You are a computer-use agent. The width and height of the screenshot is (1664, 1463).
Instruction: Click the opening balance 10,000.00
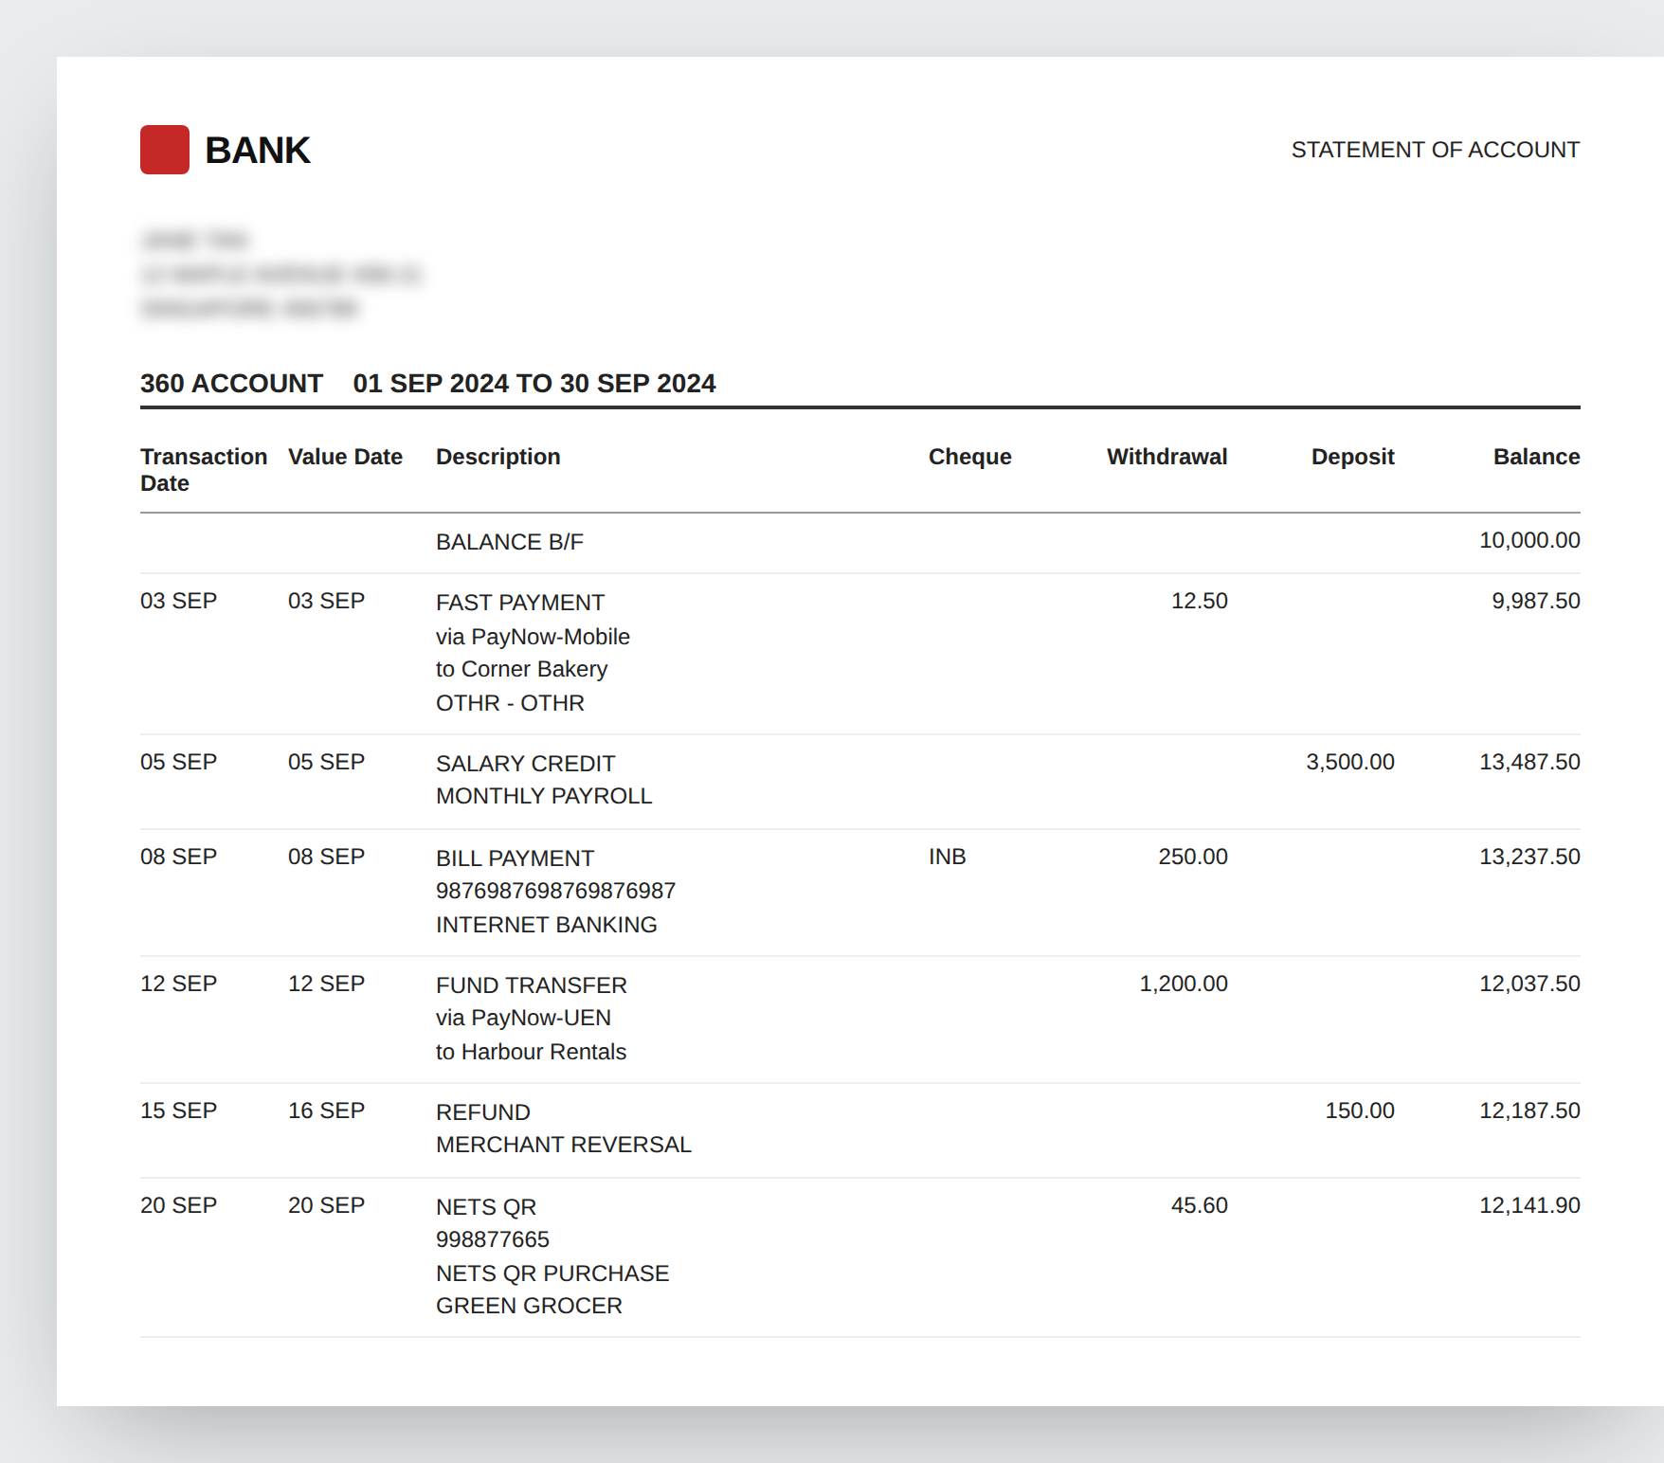coord(1530,540)
